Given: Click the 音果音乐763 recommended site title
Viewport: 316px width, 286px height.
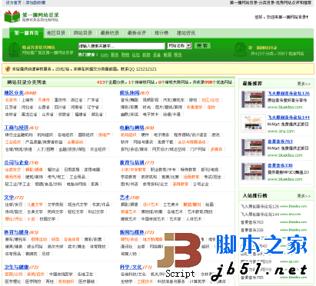Looking at the screenshot, I should coord(280,141).
